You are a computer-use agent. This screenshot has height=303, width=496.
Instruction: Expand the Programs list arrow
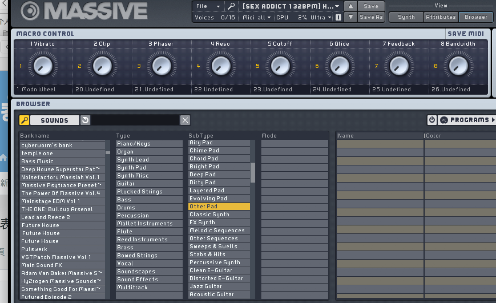[x=493, y=120]
